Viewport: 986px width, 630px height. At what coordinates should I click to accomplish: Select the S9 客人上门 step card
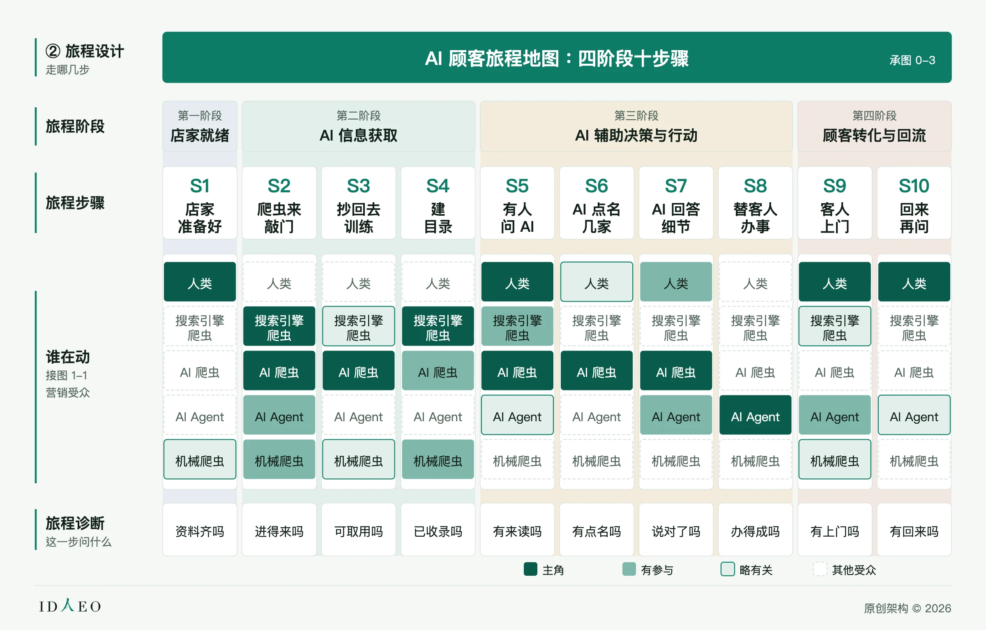834,203
